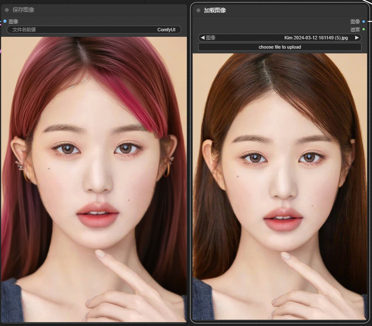Go to previous image with the left arrow
This screenshot has height=326, width=372.
point(203,38)
